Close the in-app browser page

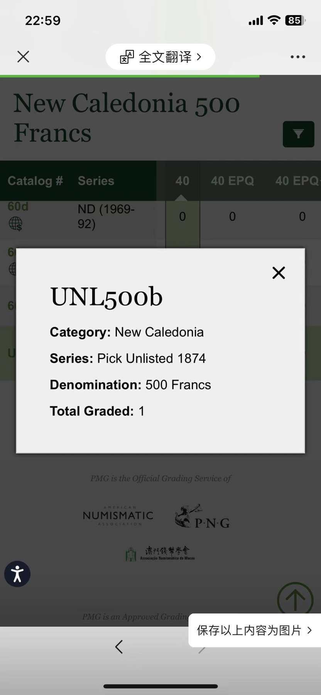tap(23, 57)
